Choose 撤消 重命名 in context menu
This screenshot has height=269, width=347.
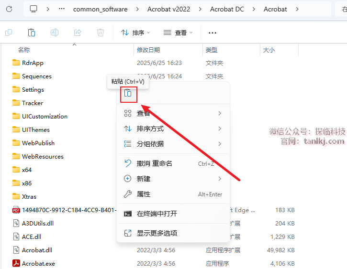click(x=173, y=163)
